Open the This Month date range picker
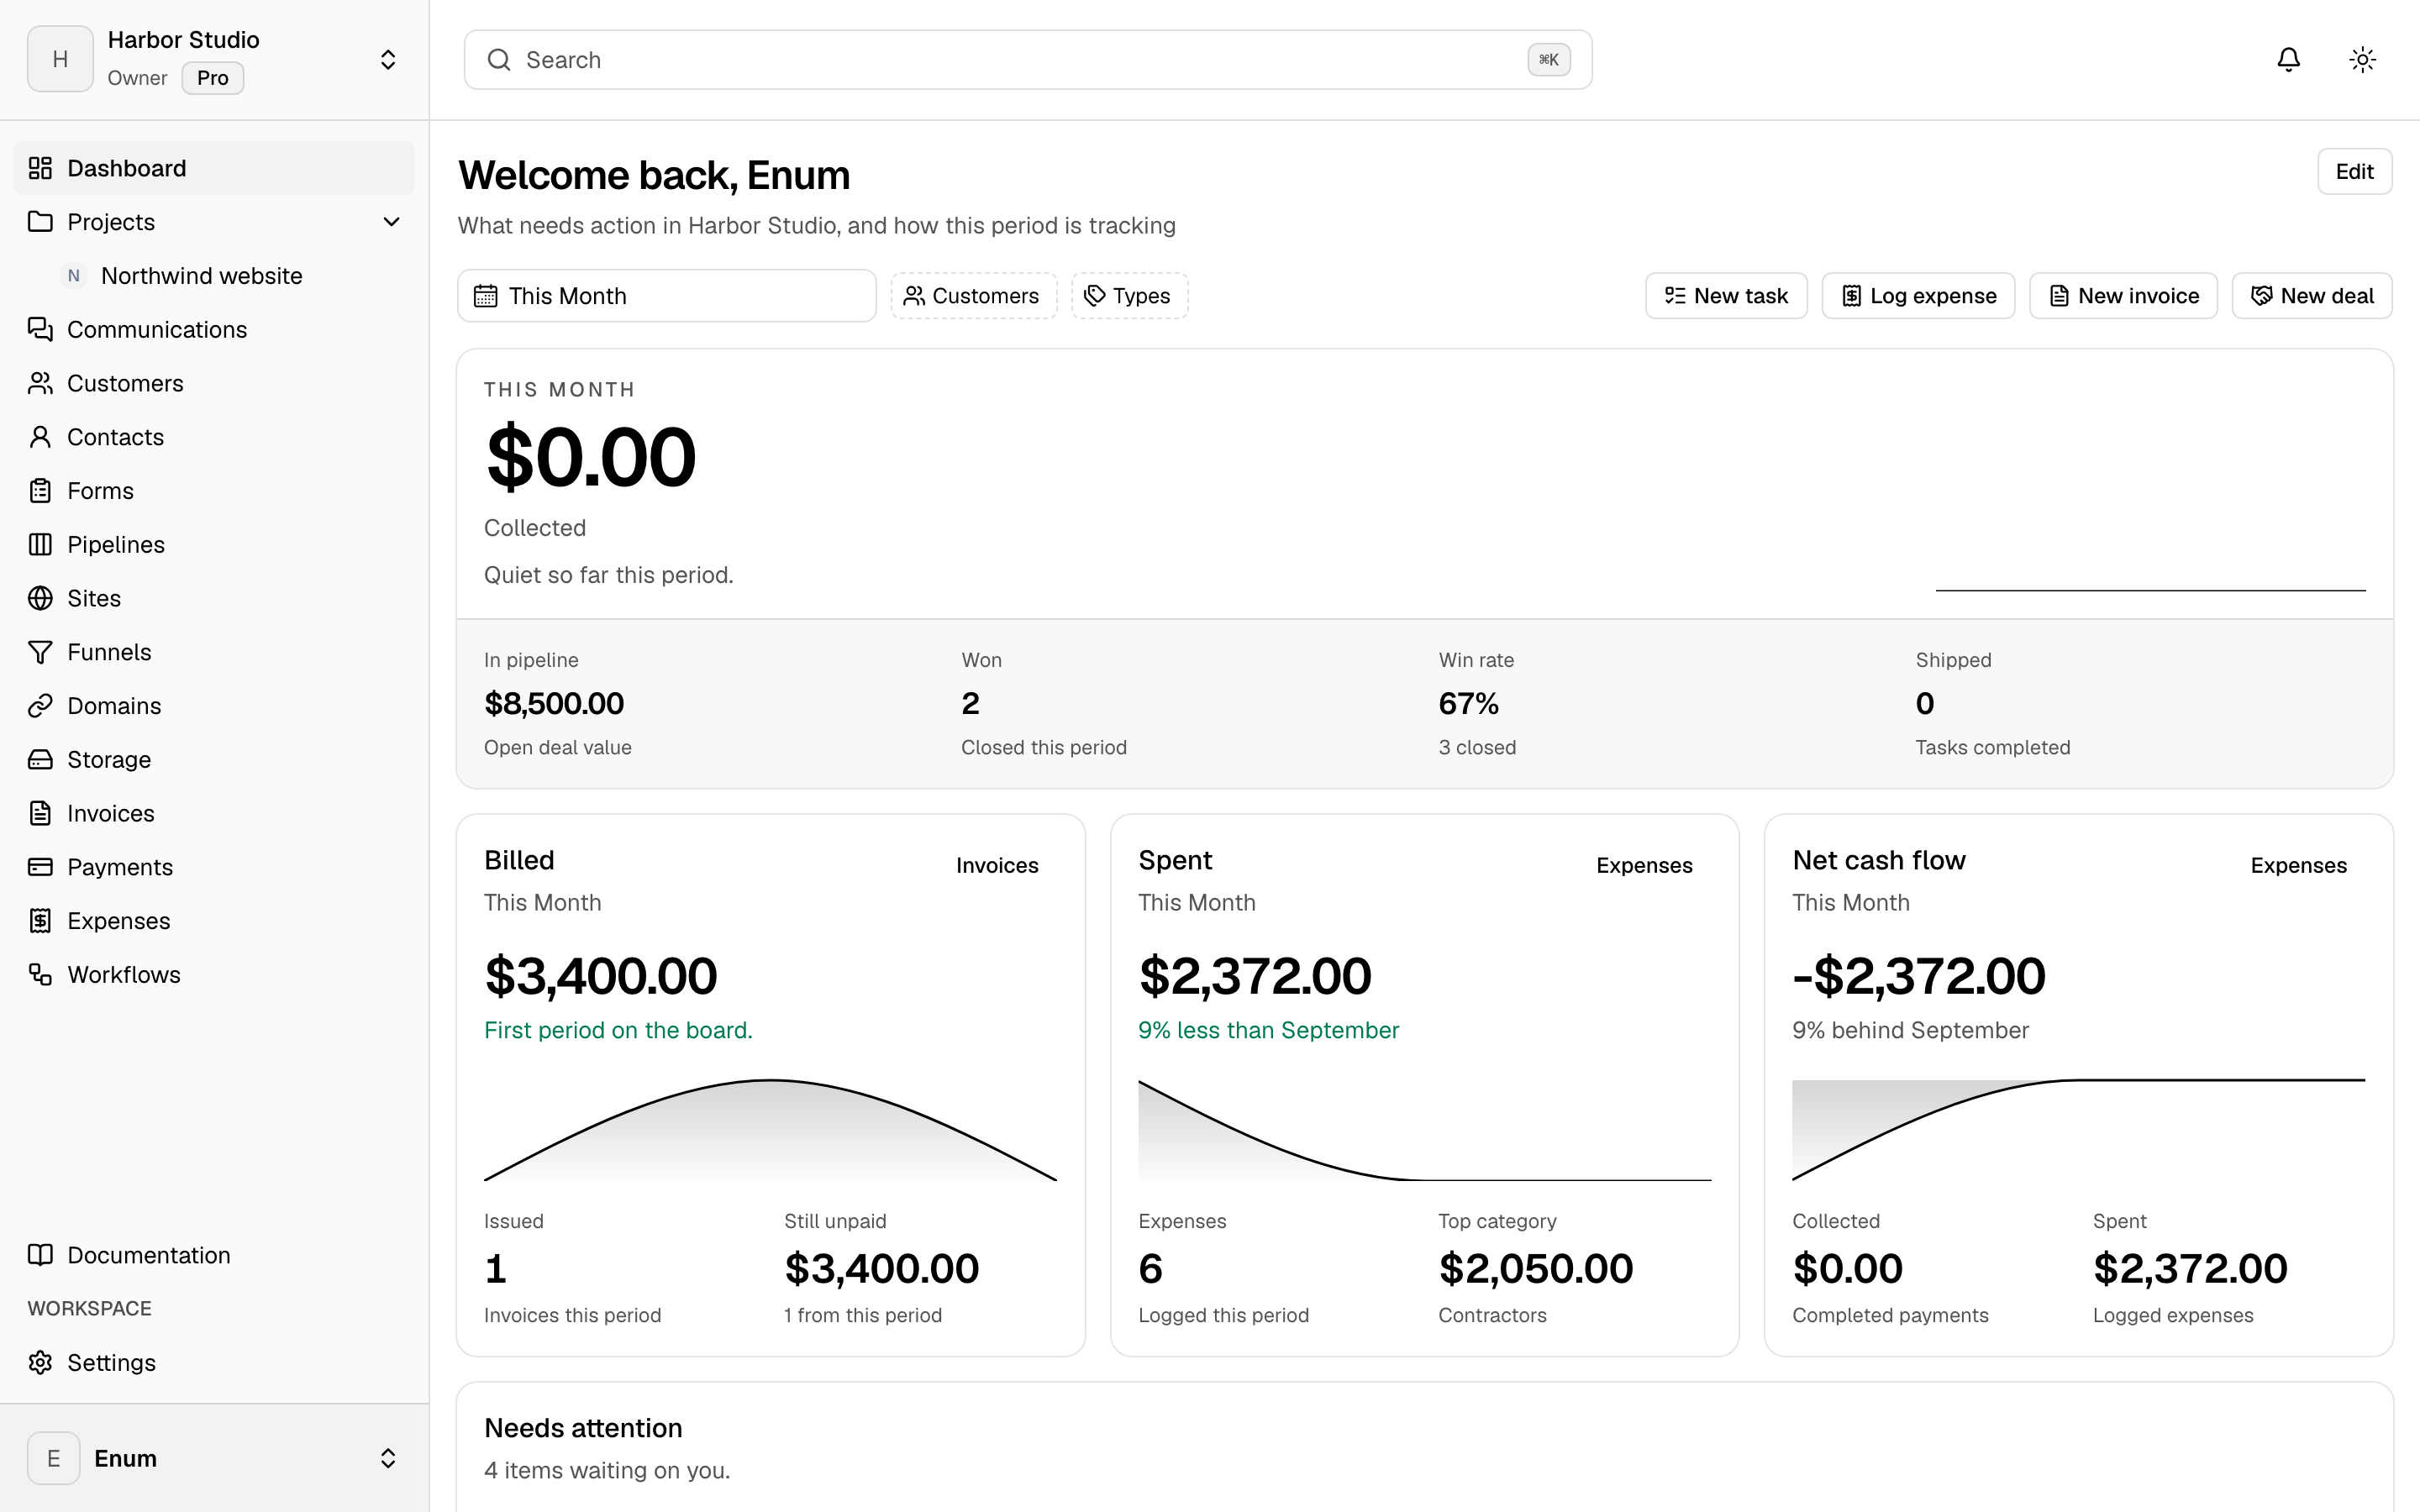Image resolution: width=2420 pixels, height=1512 pixels. point(667,296)
